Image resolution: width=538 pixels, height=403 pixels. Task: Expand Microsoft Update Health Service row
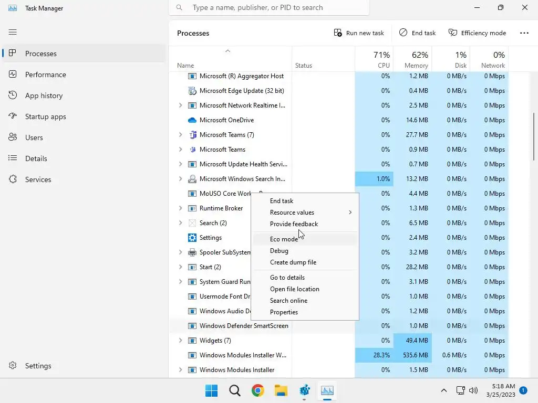[x=181, y=164]
